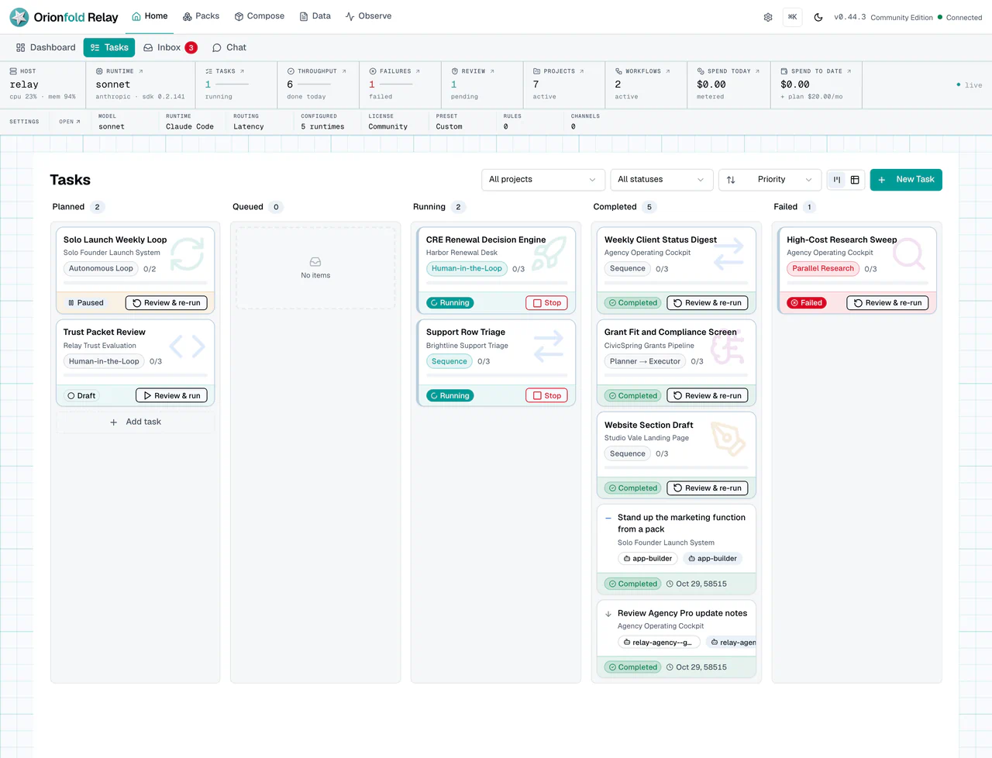Viewport: 992px width, 758px height.
Task: Open the THROUGHPUT stat card
Action: point(318,84)
